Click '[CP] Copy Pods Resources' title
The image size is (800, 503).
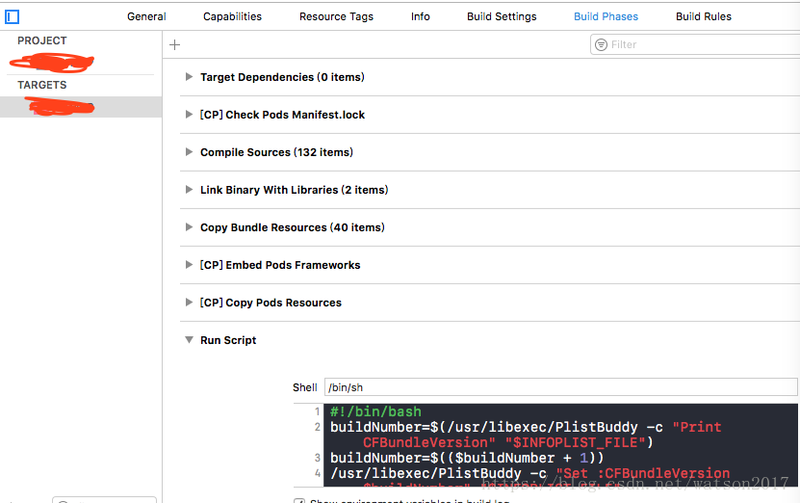point(271,303)
